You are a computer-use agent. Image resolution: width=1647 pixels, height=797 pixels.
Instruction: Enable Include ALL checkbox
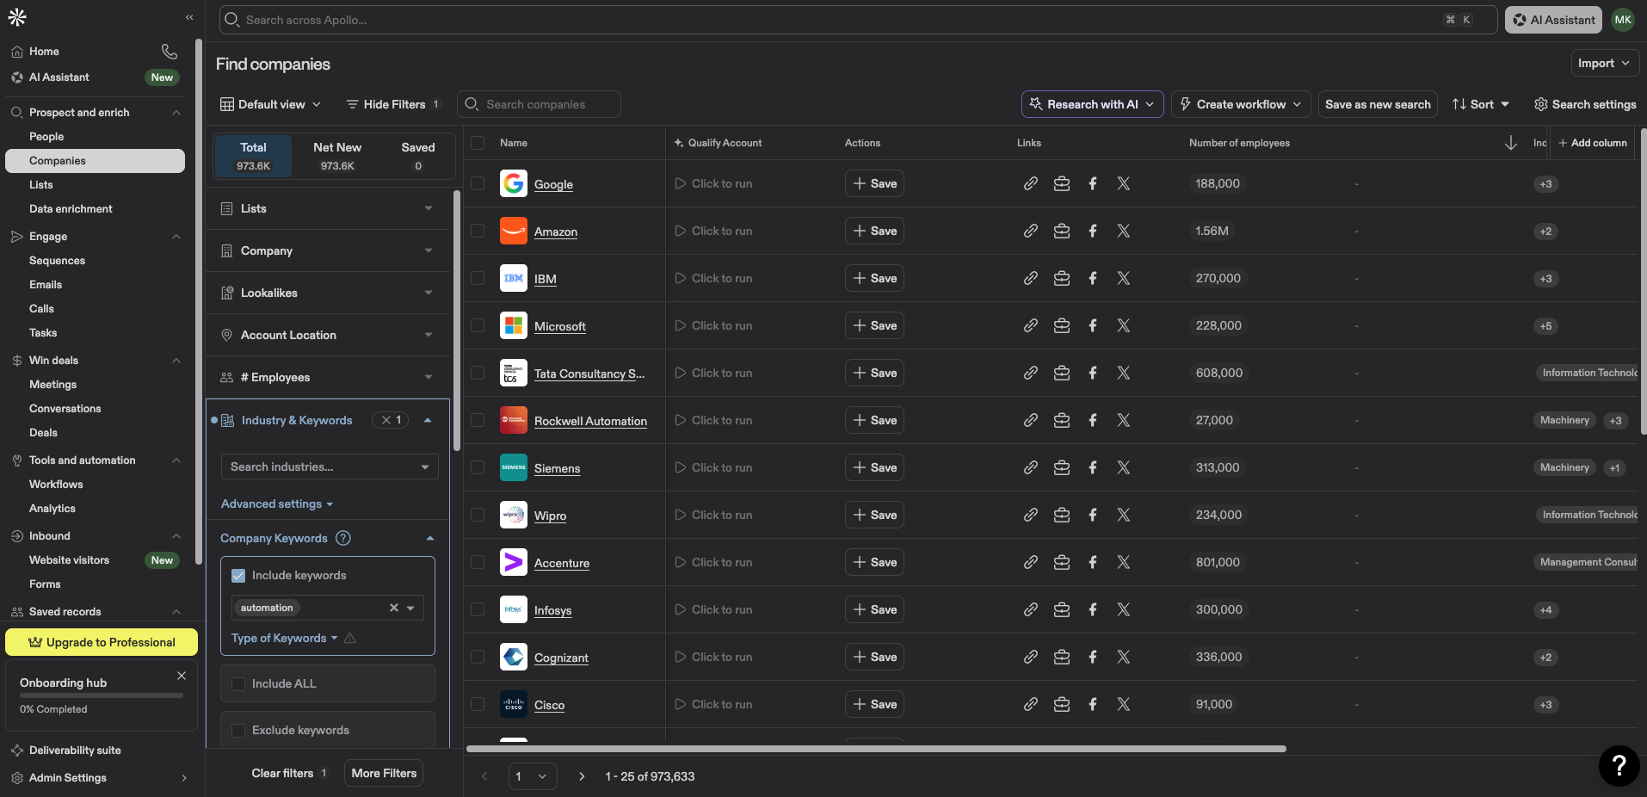(238, 684)
